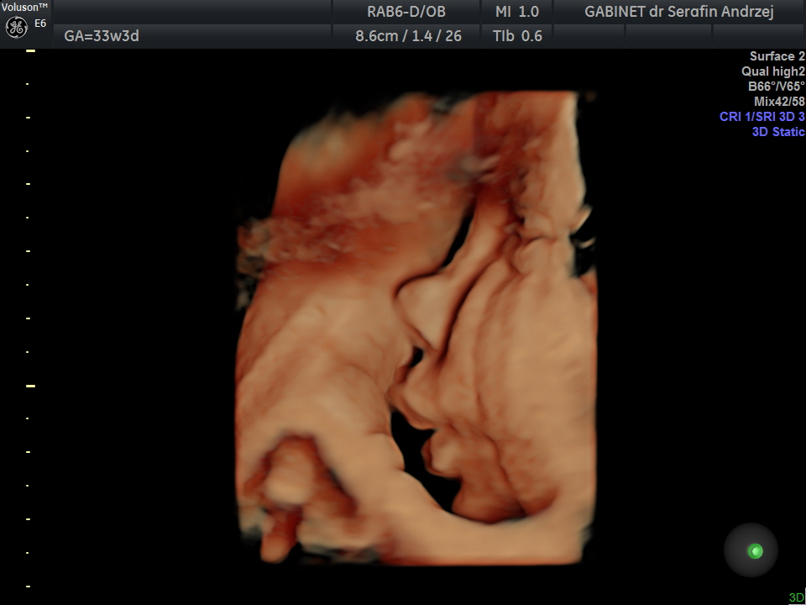Click the GE logo icon
This screenshot has width=806, height=605.
(17, 27)
